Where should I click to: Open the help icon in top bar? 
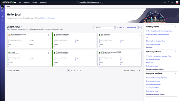[x=168, y=2]
